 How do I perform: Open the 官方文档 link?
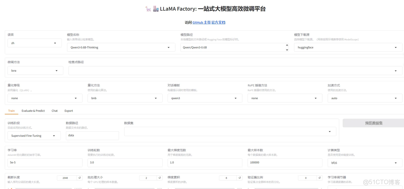click(x=218, y=23)
